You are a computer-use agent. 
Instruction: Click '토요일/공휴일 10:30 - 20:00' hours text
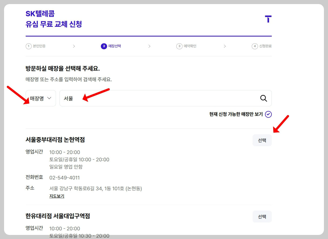tap(79, 236)
